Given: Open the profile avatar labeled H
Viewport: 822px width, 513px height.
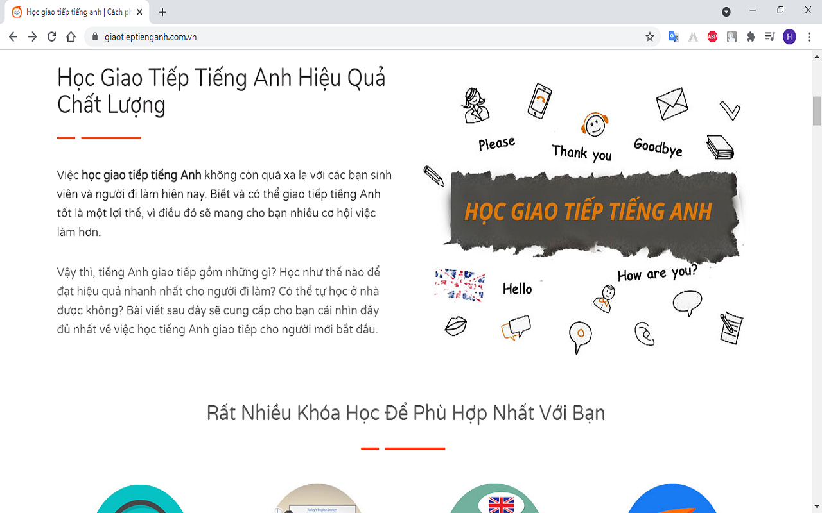Looking at the screenshot, I should (789, 37).
